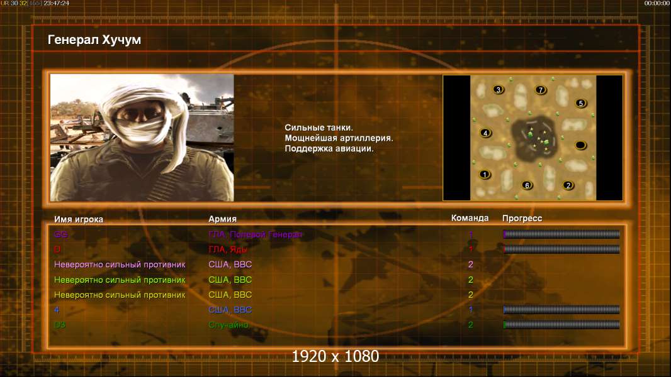Image resolution: width=671 pixels, height=377 pixels.
Task: Pick start position 7 on the minimap
Action: coord(540,90)
